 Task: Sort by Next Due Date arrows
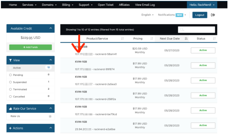click(186, 39)
